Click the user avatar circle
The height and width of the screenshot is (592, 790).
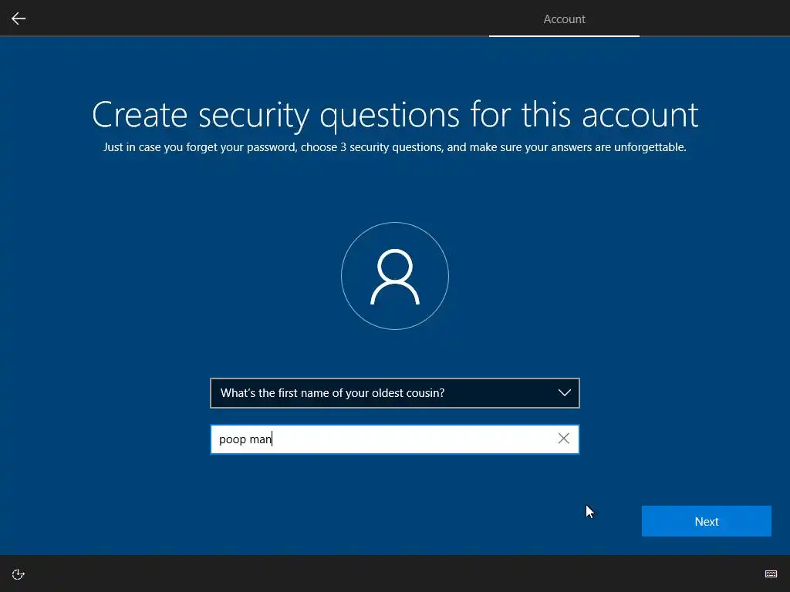[395, 276]
